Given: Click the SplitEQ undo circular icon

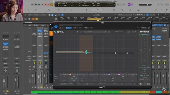Looking at the screenshot, I should pos(78,32).
